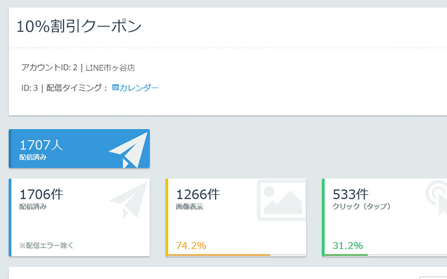Click the 74.2% percentage text
The width and height of the screenshot is (447, 279).
191,245
